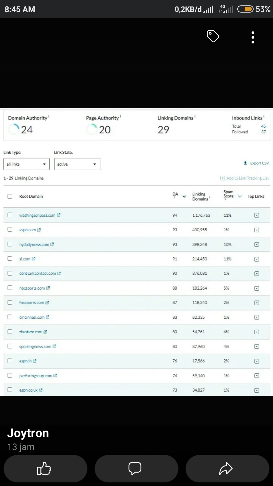This screenshot has height=486, width=273.
Task: Click external link icon next to espn.com
Action: 39,230
